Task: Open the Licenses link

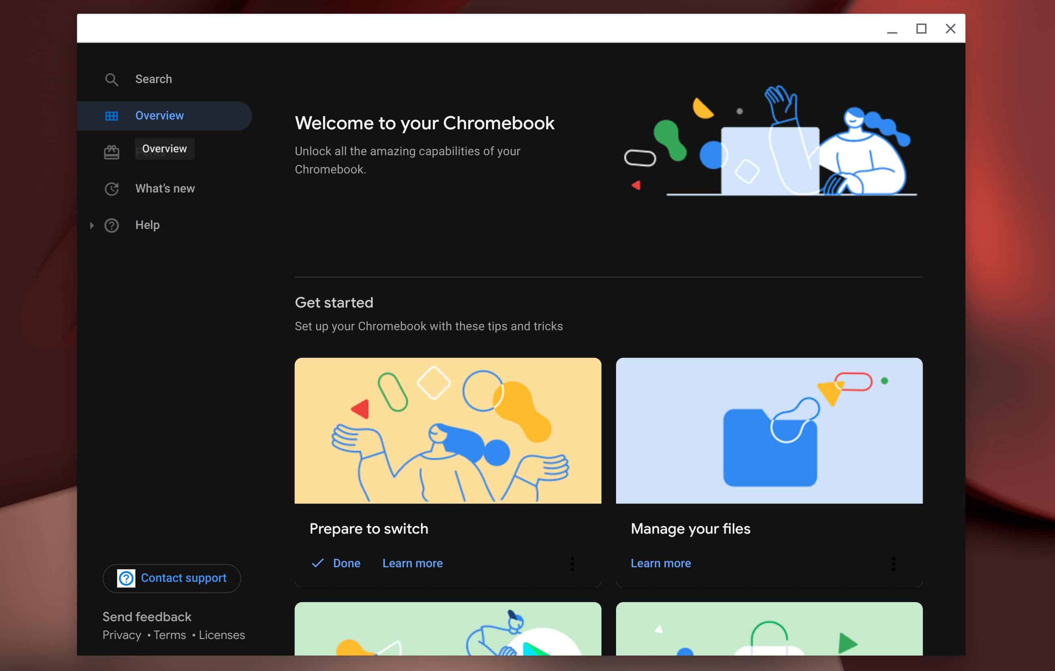Action: click(222, 635)
